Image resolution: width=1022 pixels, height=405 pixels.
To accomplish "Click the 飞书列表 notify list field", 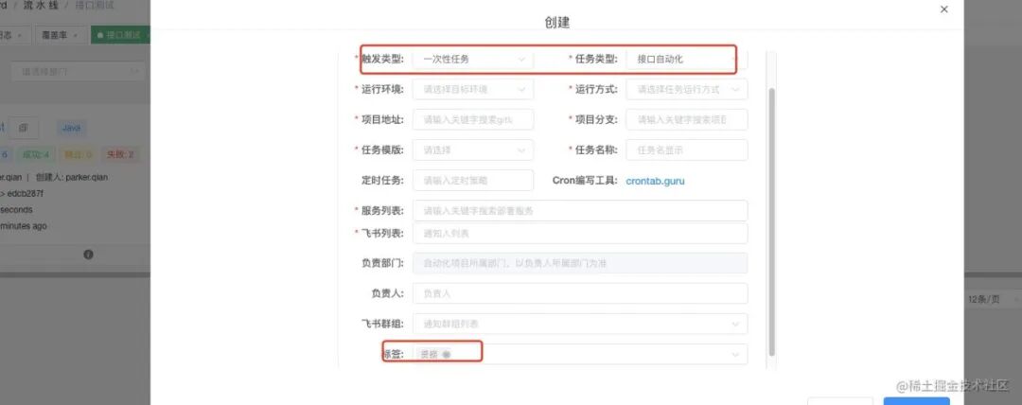I will coord(580,233).
